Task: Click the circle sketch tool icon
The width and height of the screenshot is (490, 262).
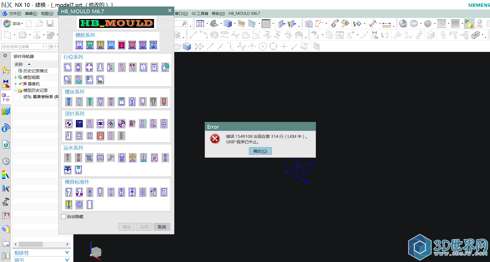Action: pyautogui.click(x=263, y=47)
